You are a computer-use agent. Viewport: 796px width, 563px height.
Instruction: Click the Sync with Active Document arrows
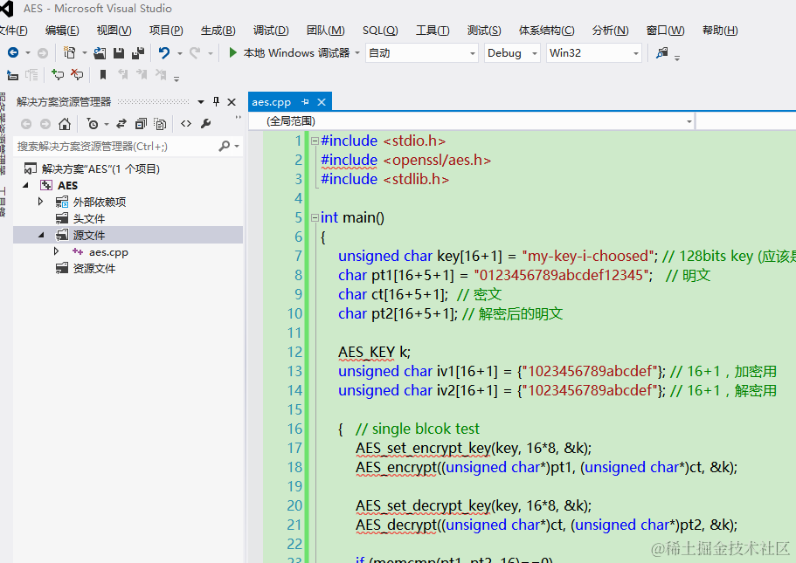(x=121, y=124)
